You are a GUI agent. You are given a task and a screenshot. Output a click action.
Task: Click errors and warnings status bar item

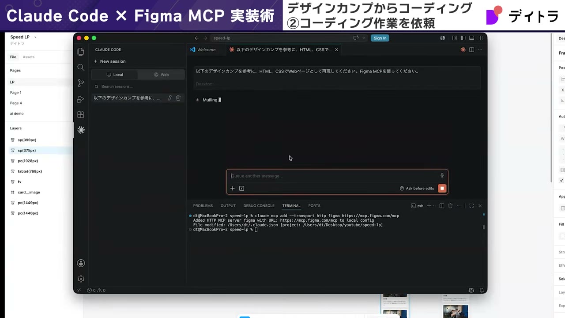[96, 290]
